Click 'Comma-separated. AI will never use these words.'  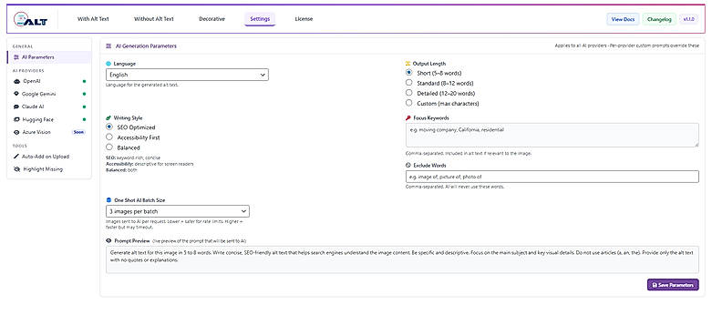pyautogui.click(x=455, y=187)
